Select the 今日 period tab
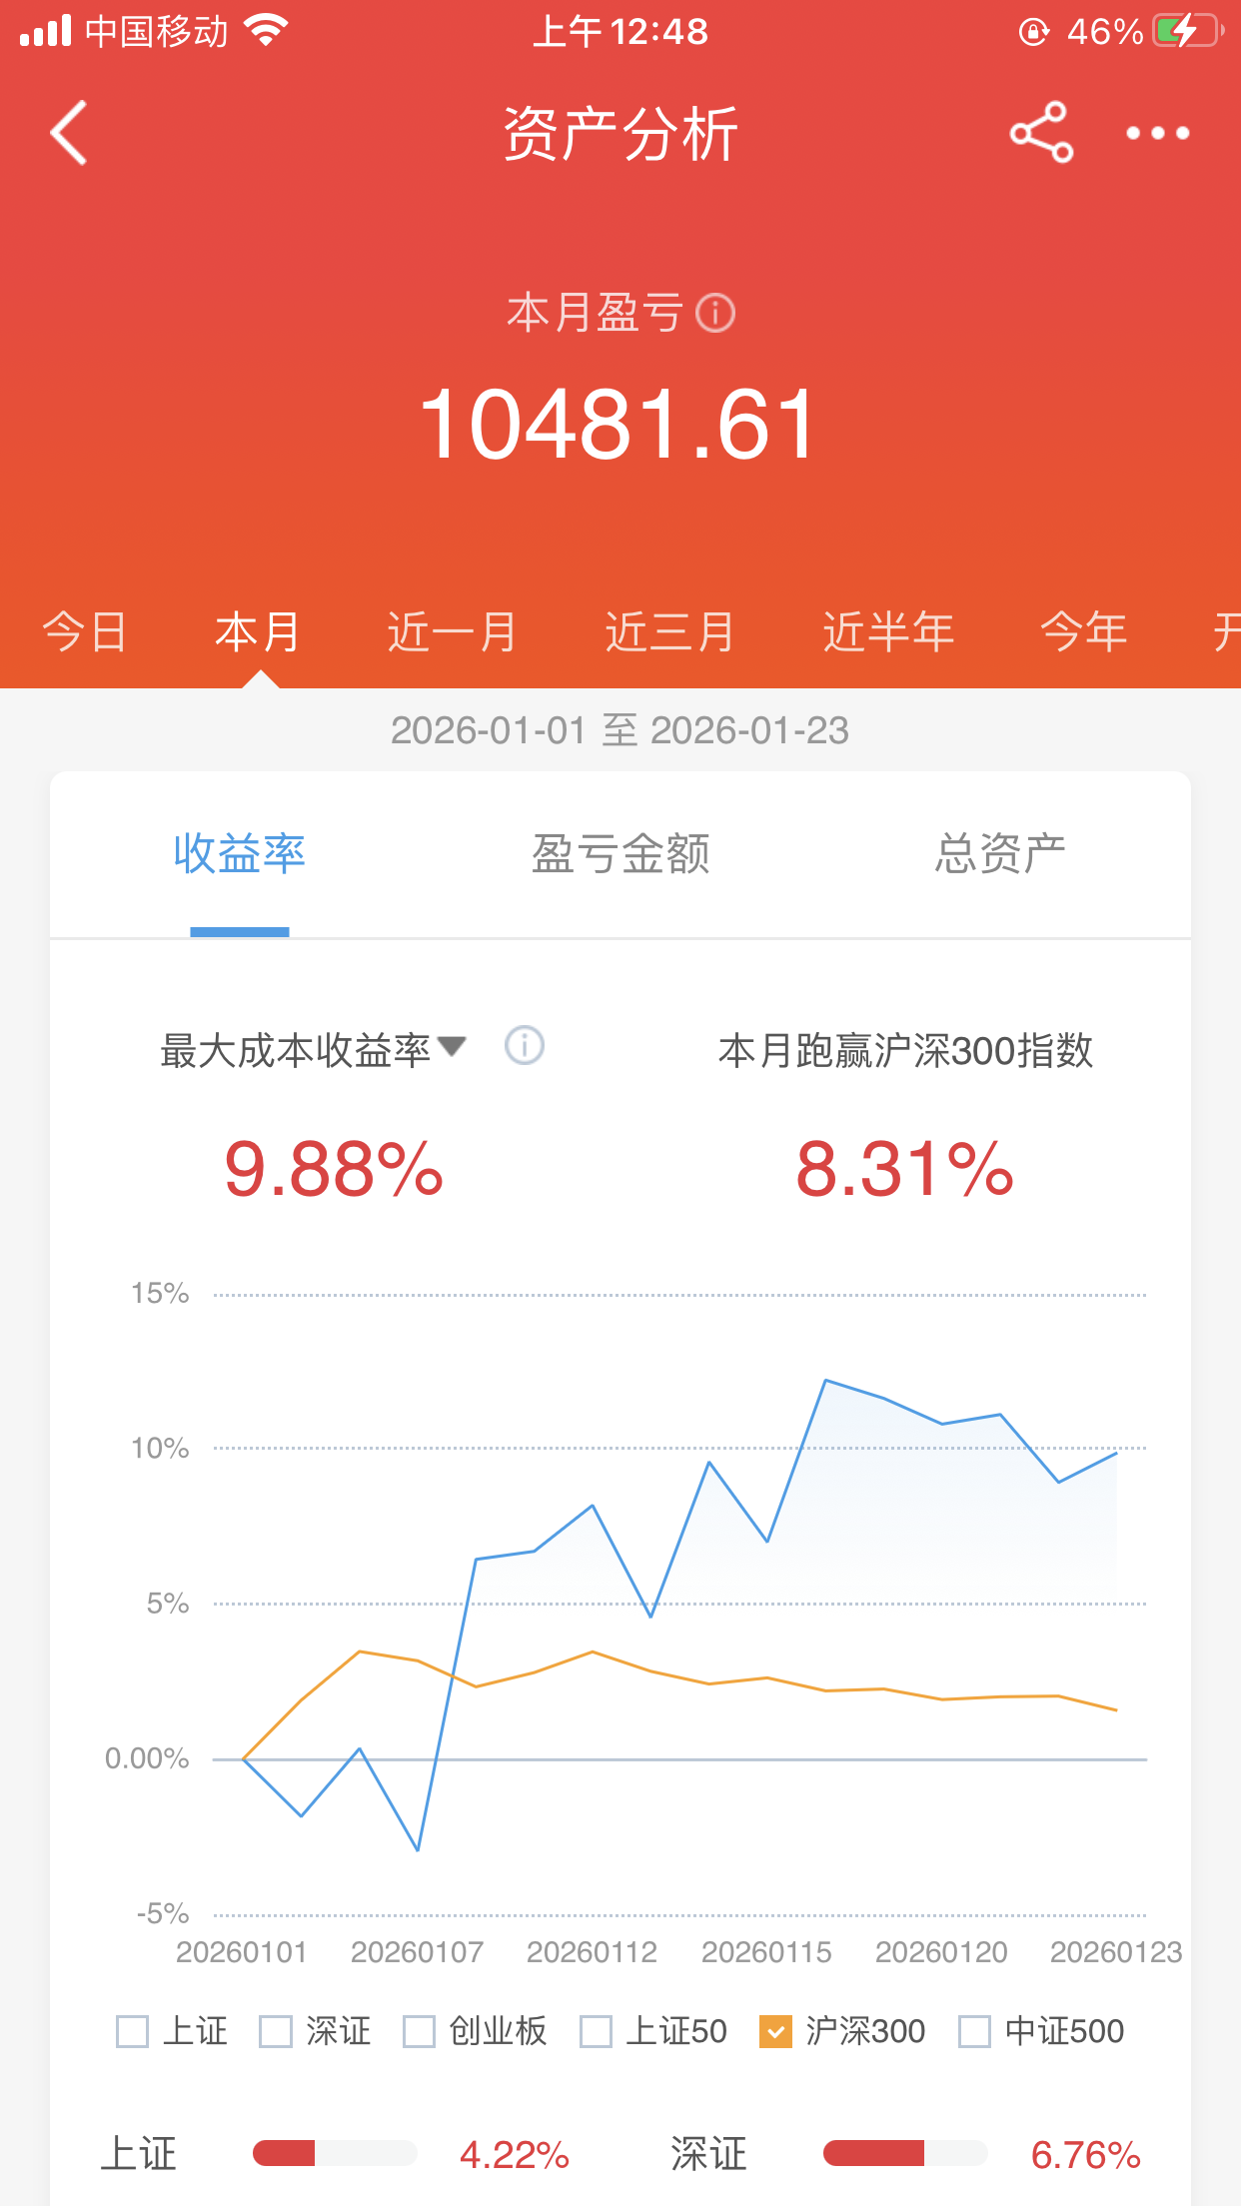 pos(84,632)
